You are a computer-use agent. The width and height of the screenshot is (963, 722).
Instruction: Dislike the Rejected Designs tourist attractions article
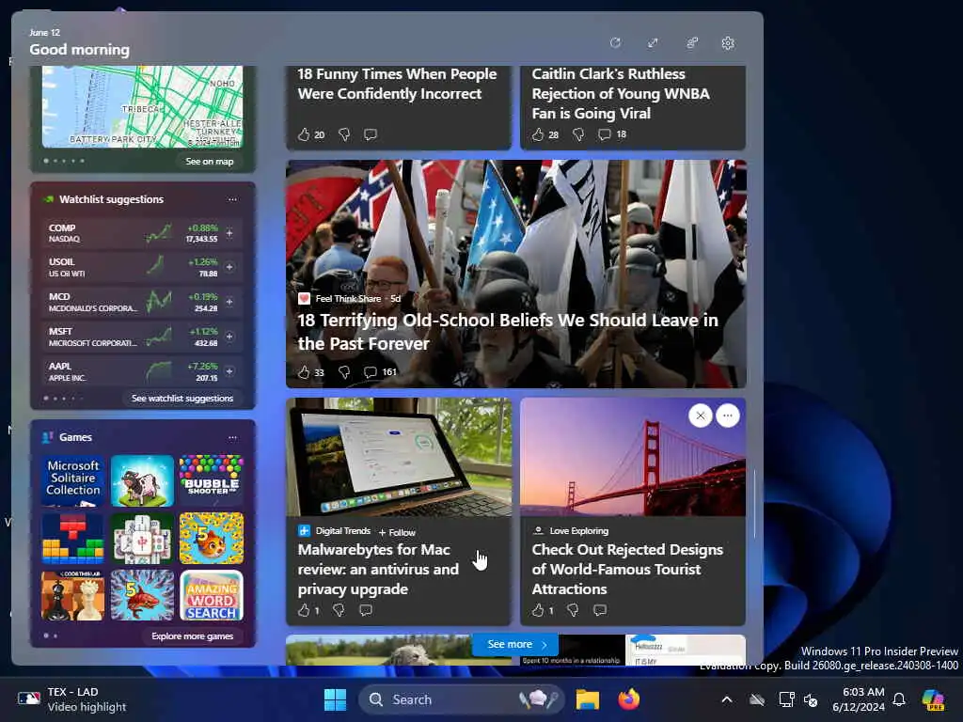point(573,610)
